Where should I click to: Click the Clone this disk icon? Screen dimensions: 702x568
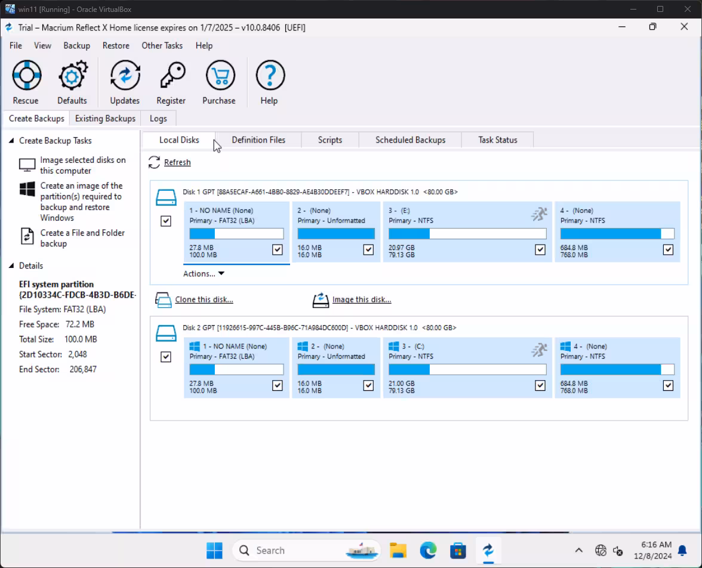point(163,300)
